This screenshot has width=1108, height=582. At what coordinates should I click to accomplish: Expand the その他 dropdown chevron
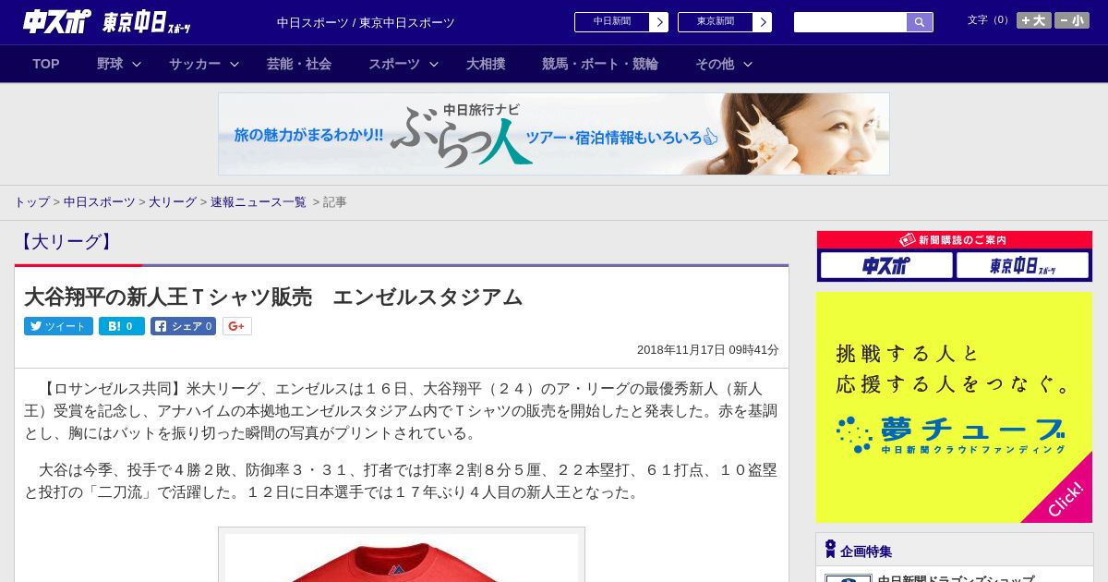(748, 64)
